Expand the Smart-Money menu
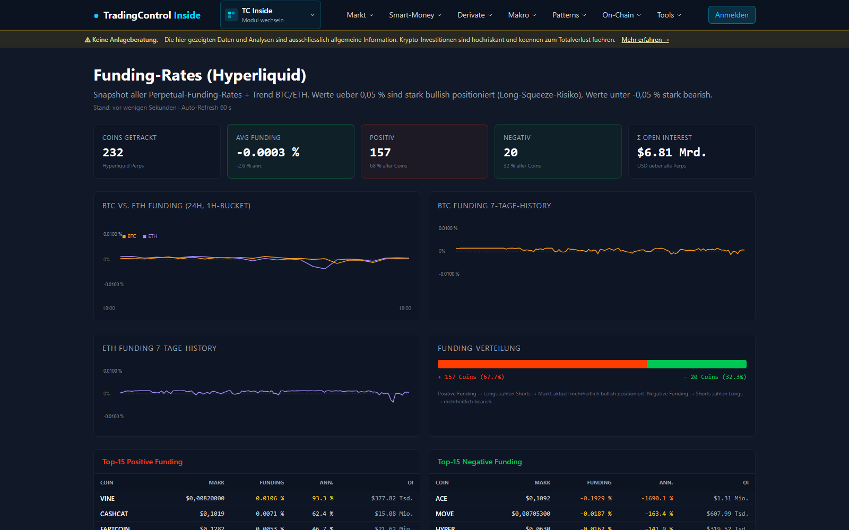This screenshot has width=849, height=530. pos(415,15)
